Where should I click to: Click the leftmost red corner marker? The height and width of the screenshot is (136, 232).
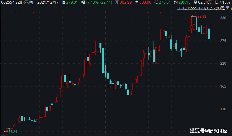[16, 13]
